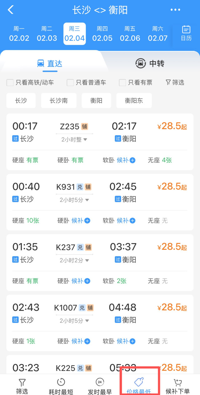Expand K931 2小时5分 duration dropdown
This screenshot has height=395, width=200.
point(74,200)
